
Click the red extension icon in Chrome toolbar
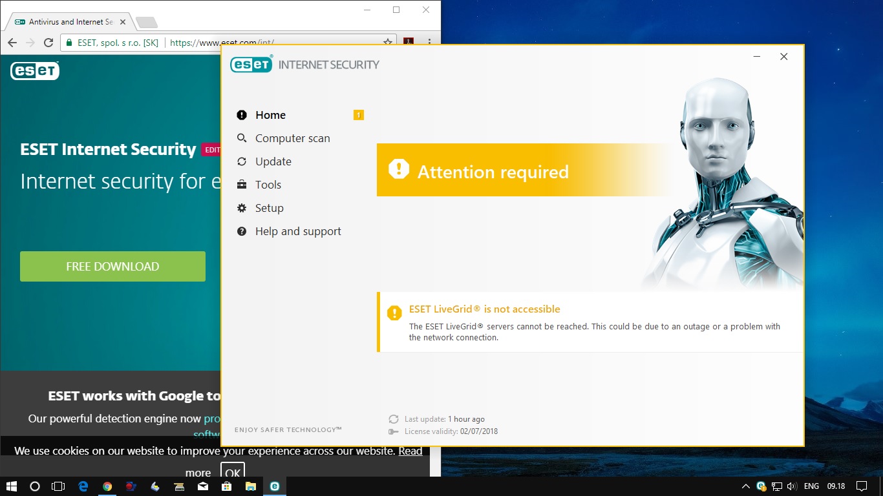coord(409,42)
